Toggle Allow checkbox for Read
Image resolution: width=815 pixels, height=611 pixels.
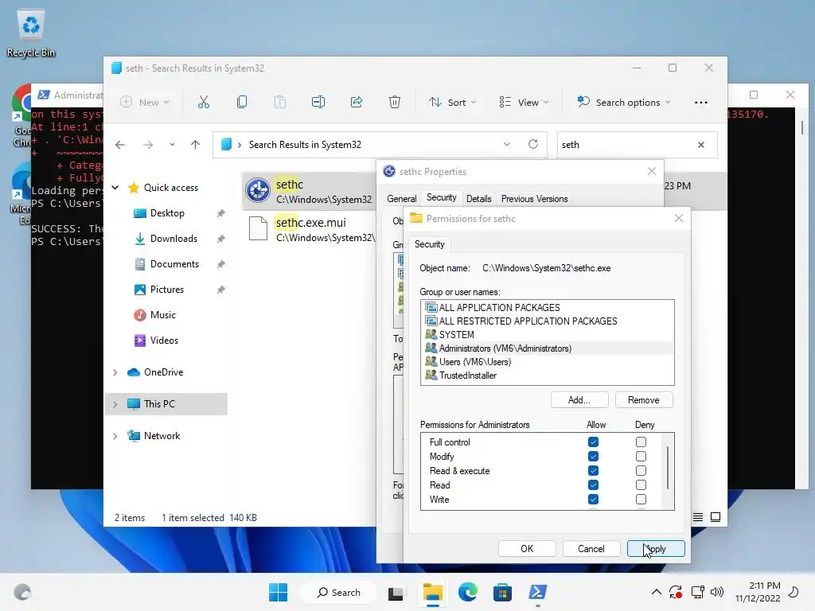[x=593, y=485]
